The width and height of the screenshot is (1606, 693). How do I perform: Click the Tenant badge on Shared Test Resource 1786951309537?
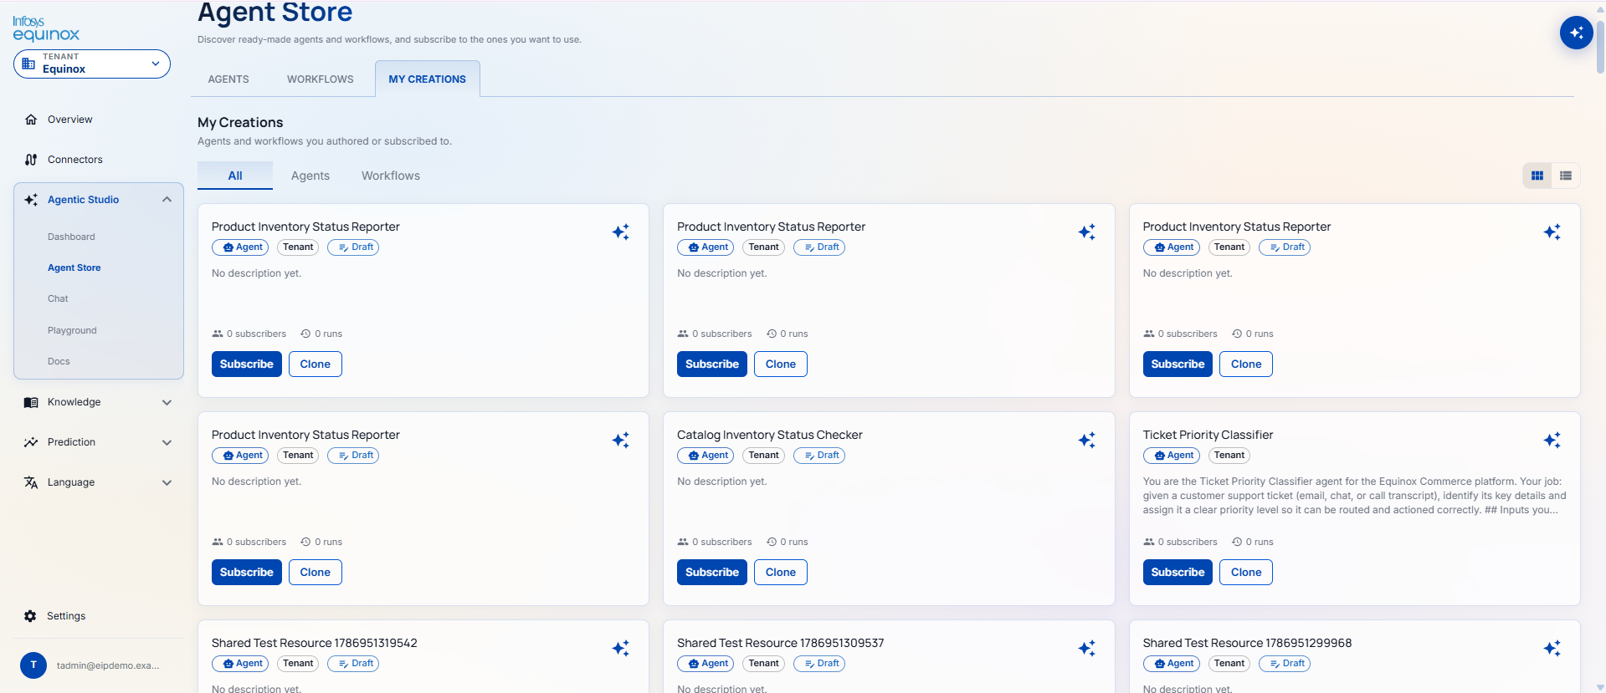[x=763, y=664]
